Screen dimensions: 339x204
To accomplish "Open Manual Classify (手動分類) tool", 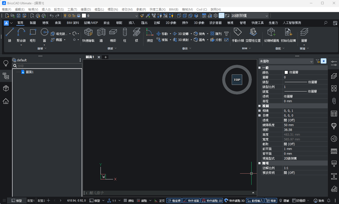I will coord(238,35).
